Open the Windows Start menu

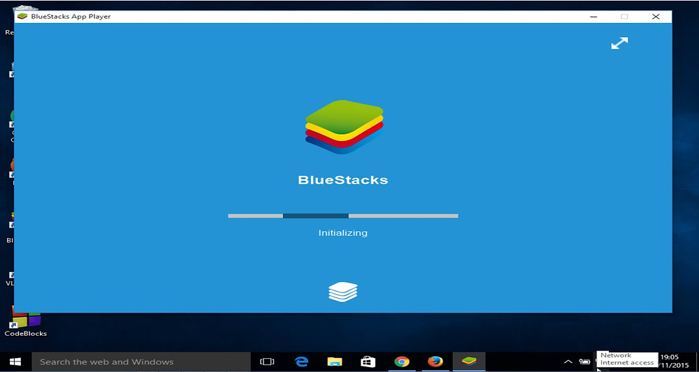tap(17, 362)
